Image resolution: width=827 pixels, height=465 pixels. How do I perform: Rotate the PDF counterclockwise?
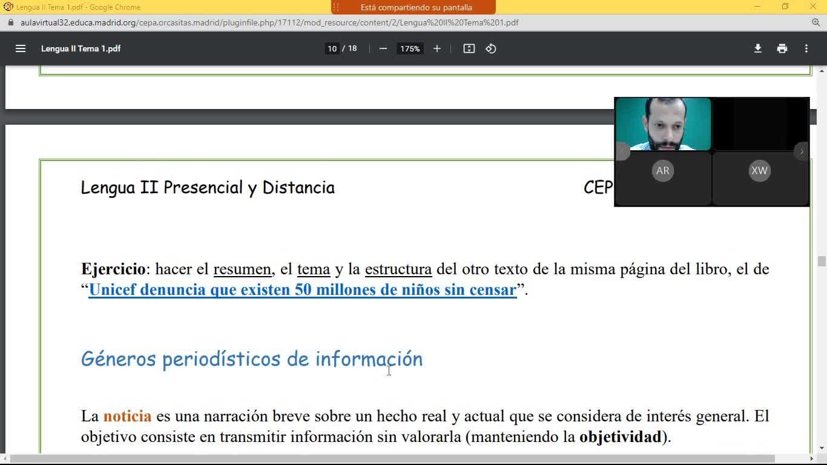[491, 48]
